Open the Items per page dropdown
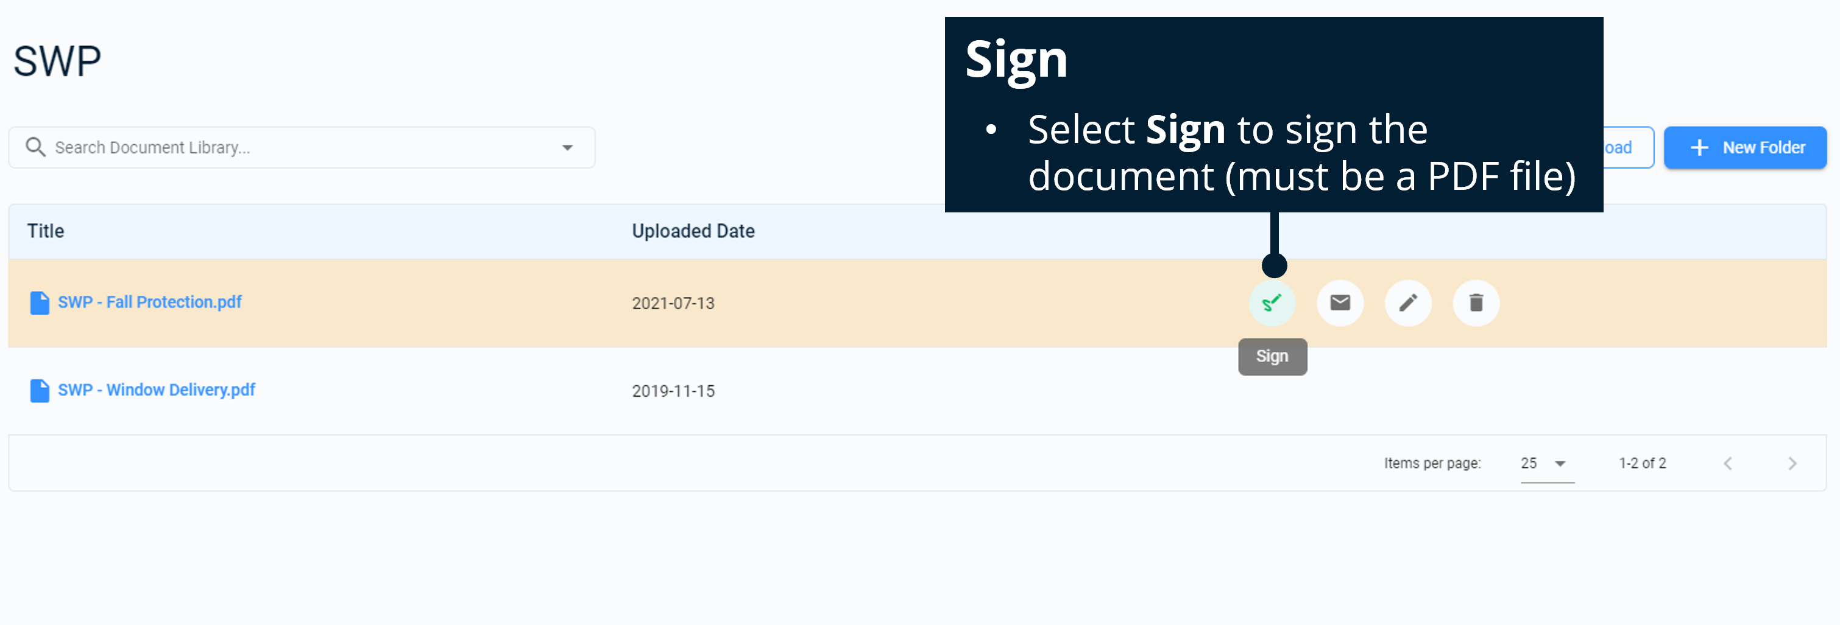Screen dimensions: 1840x625 (x=1546, y=463)
